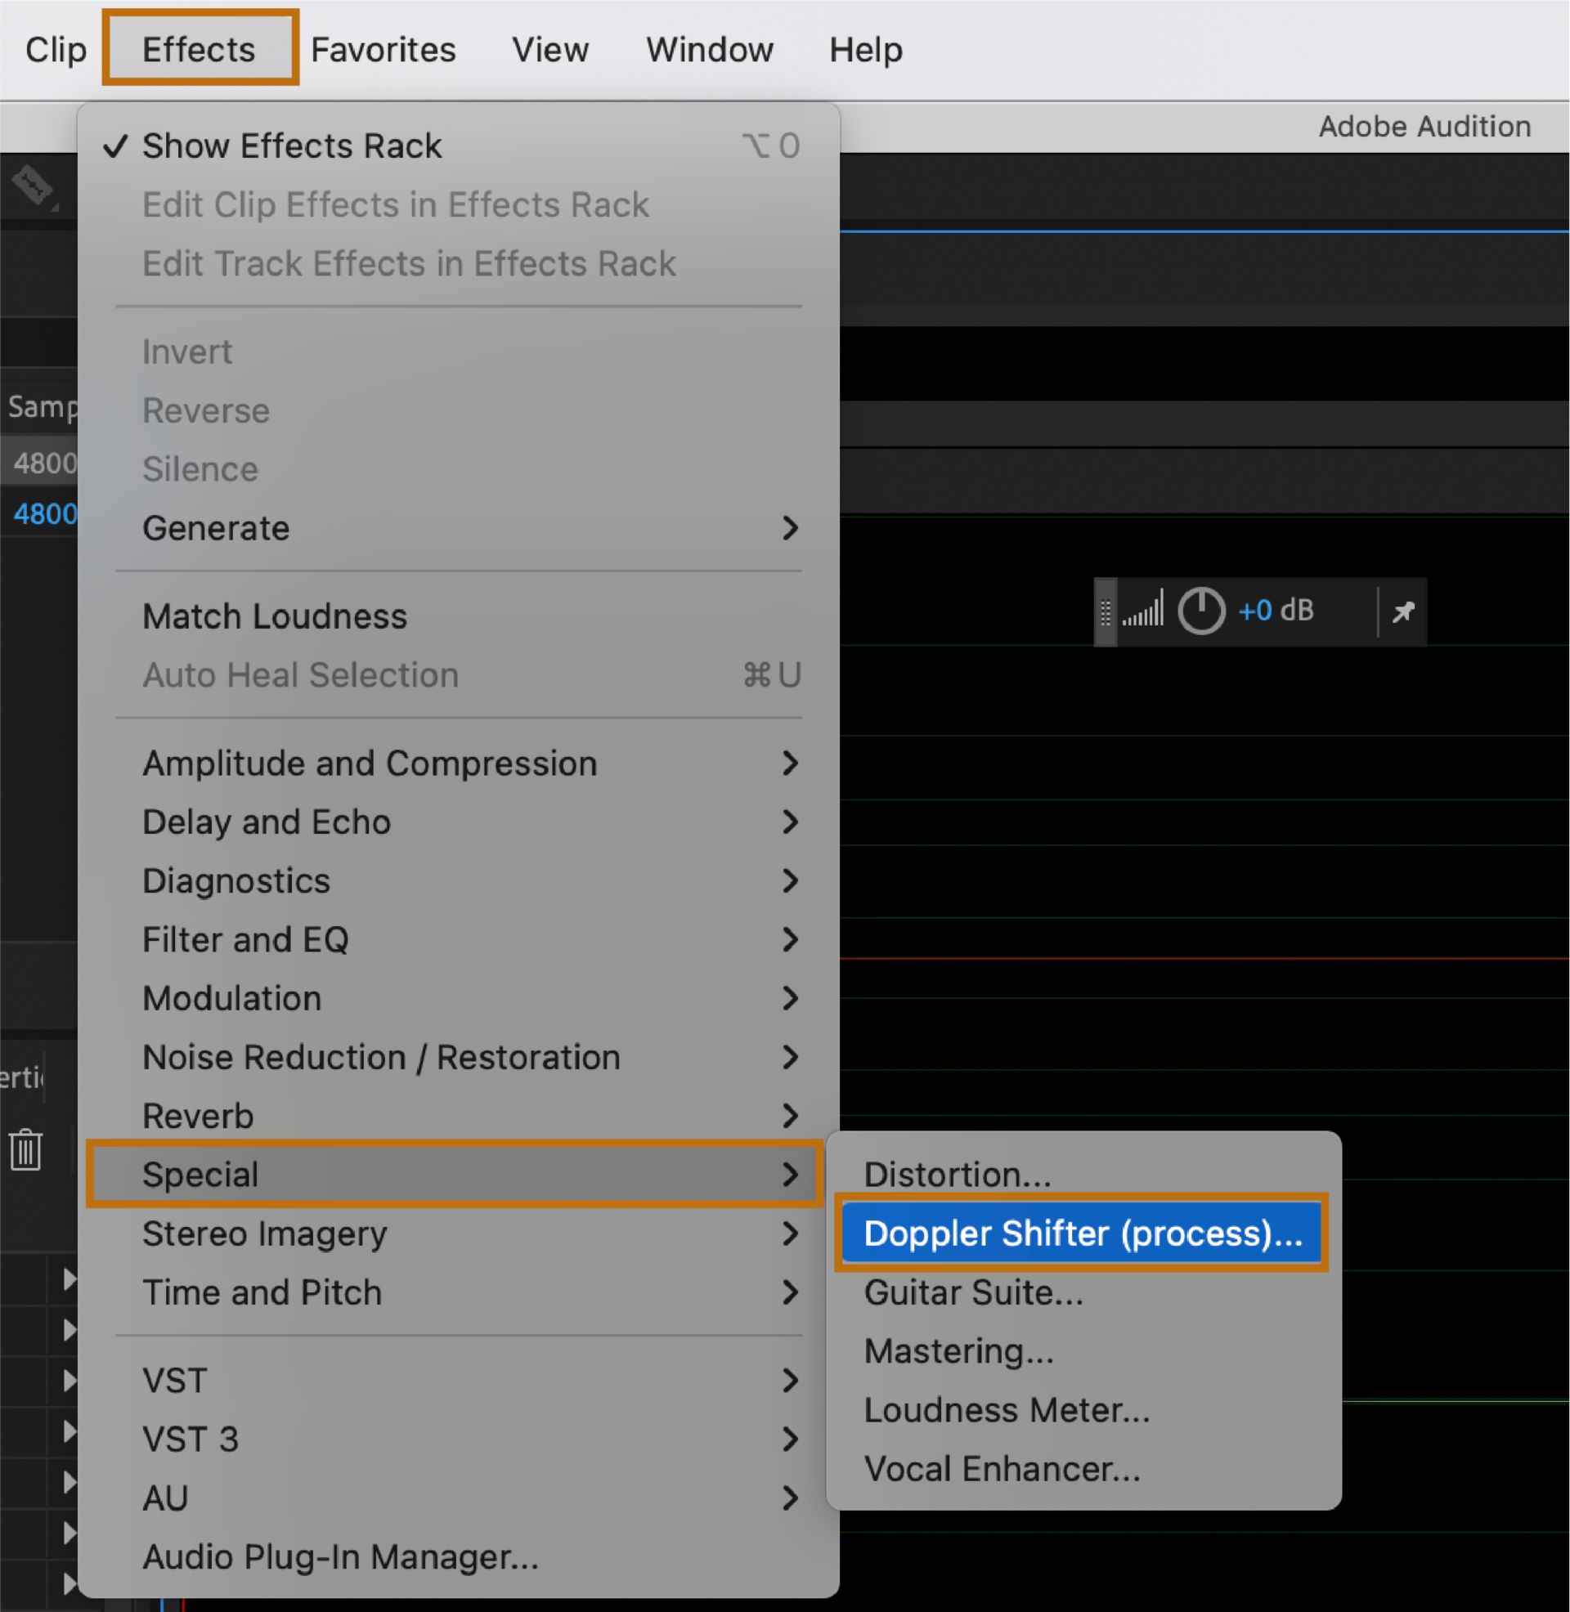This screenshot has height=1612, width=1570.
Task: Choose Loudness Meter from Special submenu
Action: [1006, 1410]
